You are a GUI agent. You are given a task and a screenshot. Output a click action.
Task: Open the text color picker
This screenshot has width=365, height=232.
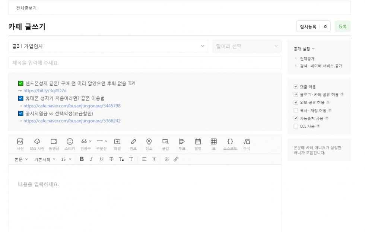121,159
